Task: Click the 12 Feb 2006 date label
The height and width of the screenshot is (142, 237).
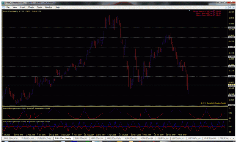Action: (x=30, y=135)
